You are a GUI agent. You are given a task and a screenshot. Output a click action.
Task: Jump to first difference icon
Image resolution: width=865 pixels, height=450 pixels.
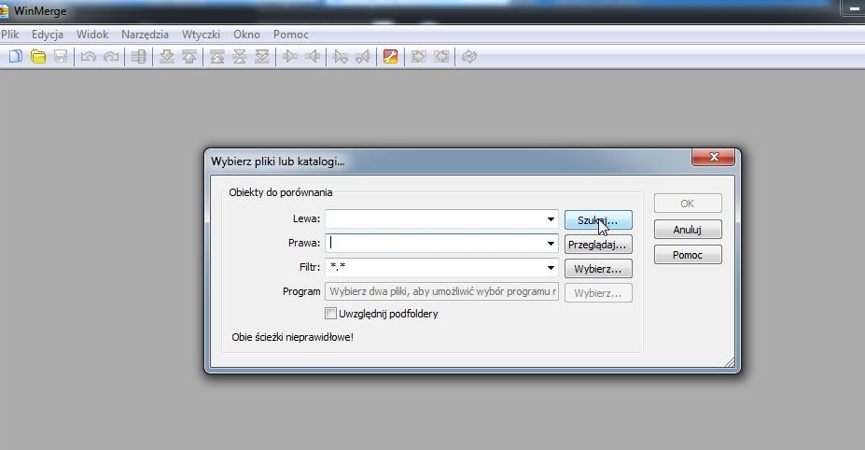coord(217,56)
